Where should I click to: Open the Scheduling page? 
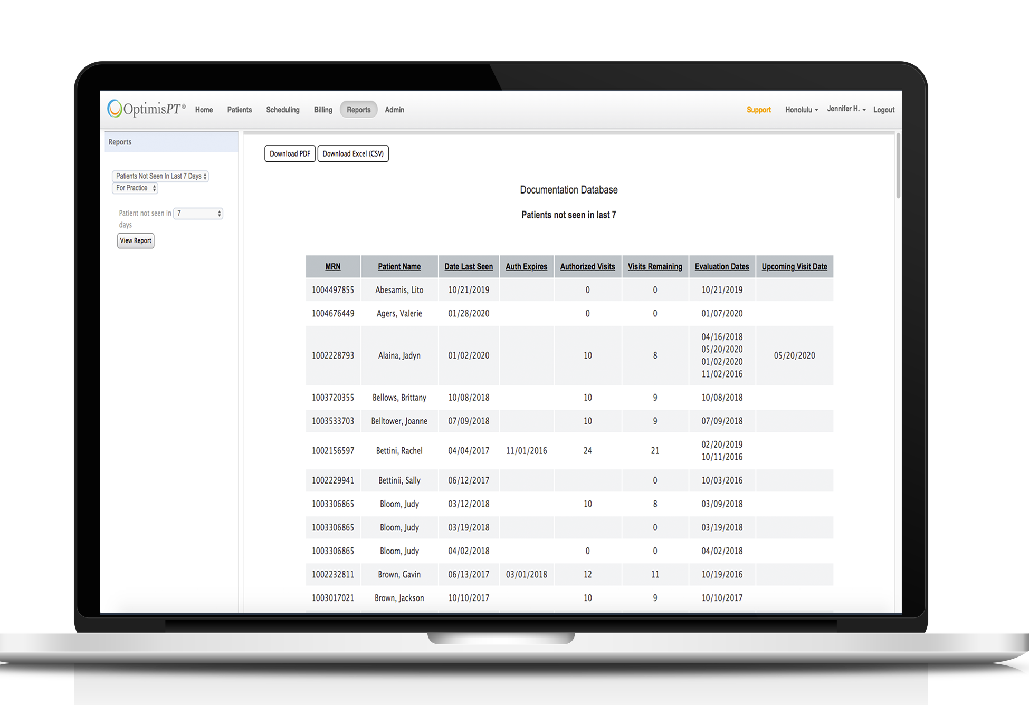point(282,110)
